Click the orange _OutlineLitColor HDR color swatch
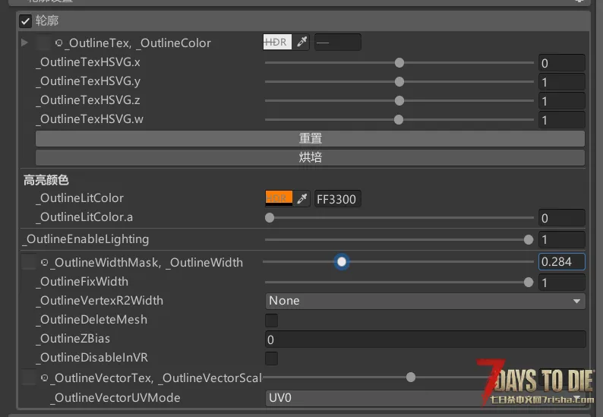This screenshot has width=603, height=417. click(x=279, y=198)
